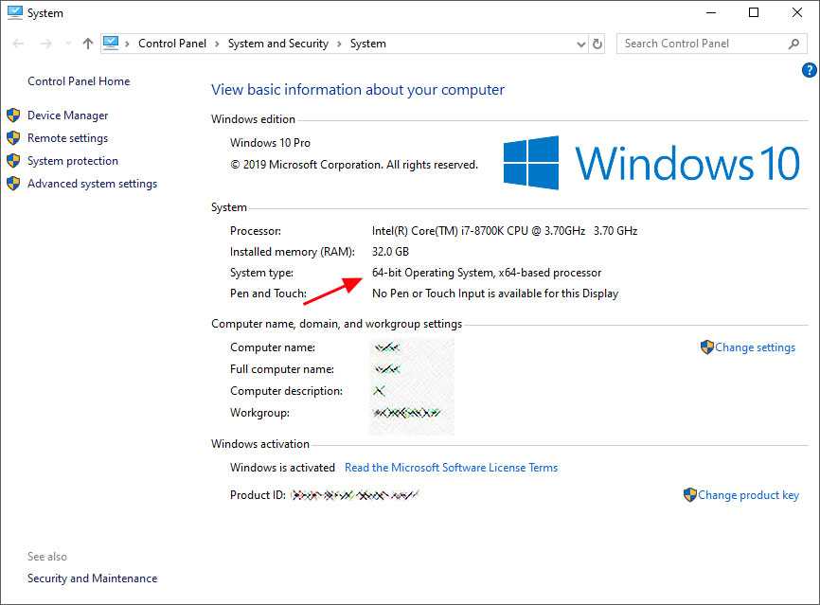
Task: Expand the breadcrumb arrow after System and Security
Action: coord(341,43)
